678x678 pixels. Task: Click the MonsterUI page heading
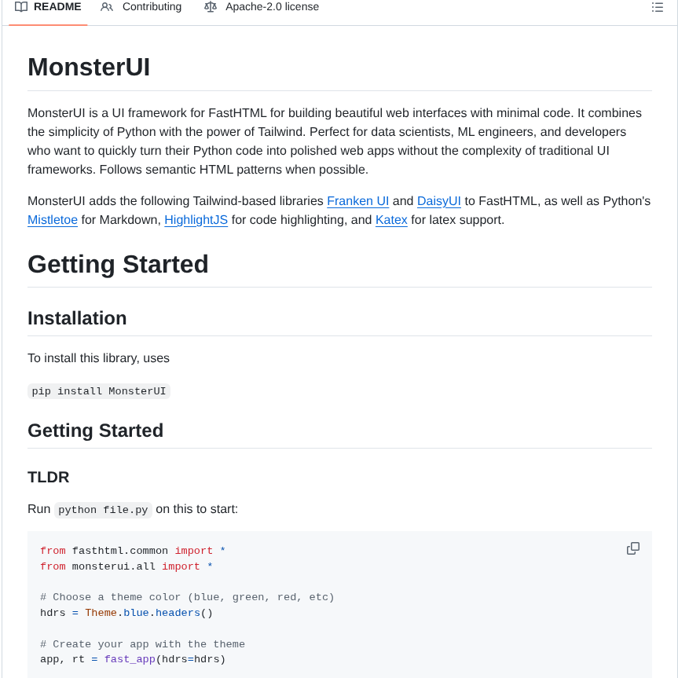tap(88, 68)
